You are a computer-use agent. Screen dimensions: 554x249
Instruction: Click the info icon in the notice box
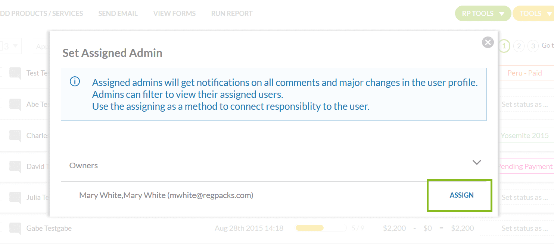point(75,82)
